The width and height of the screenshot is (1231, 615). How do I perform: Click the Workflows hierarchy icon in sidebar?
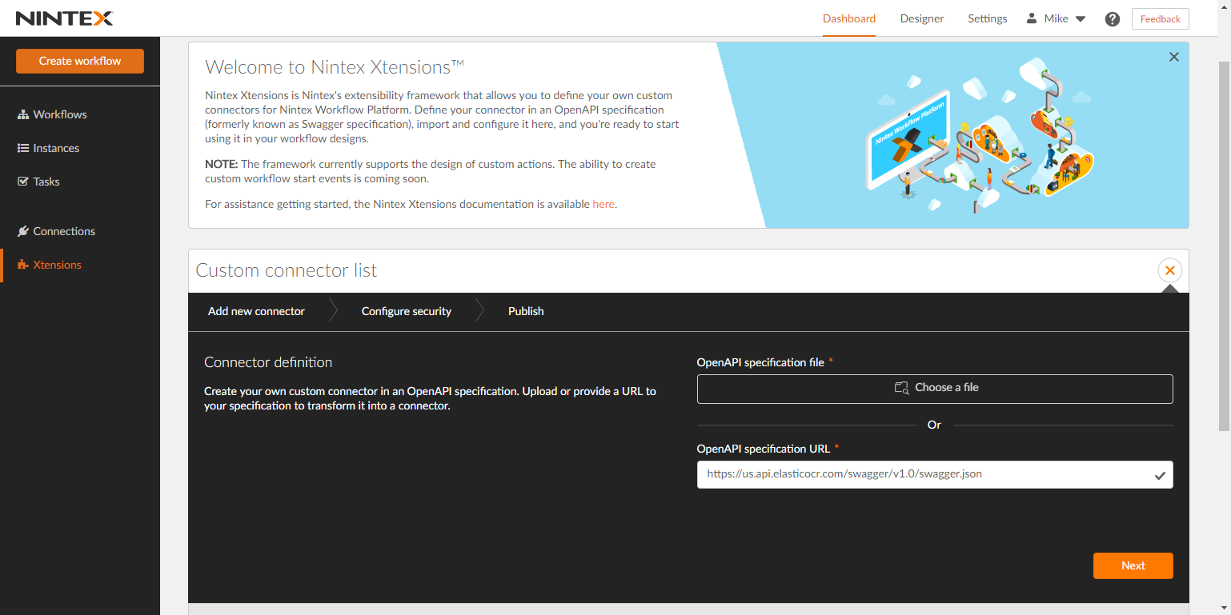23,114
